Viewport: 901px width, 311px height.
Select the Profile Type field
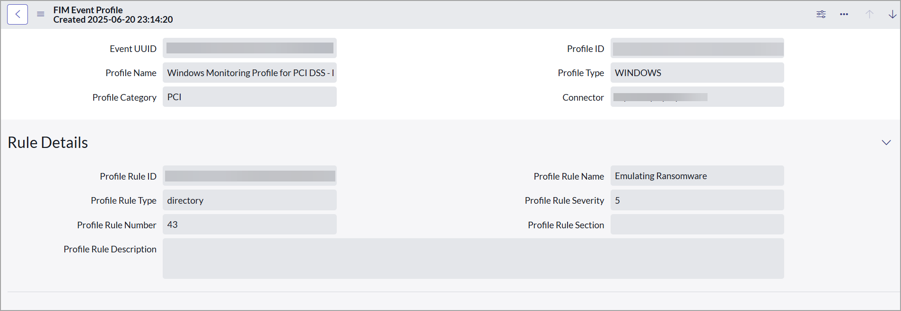697,73
